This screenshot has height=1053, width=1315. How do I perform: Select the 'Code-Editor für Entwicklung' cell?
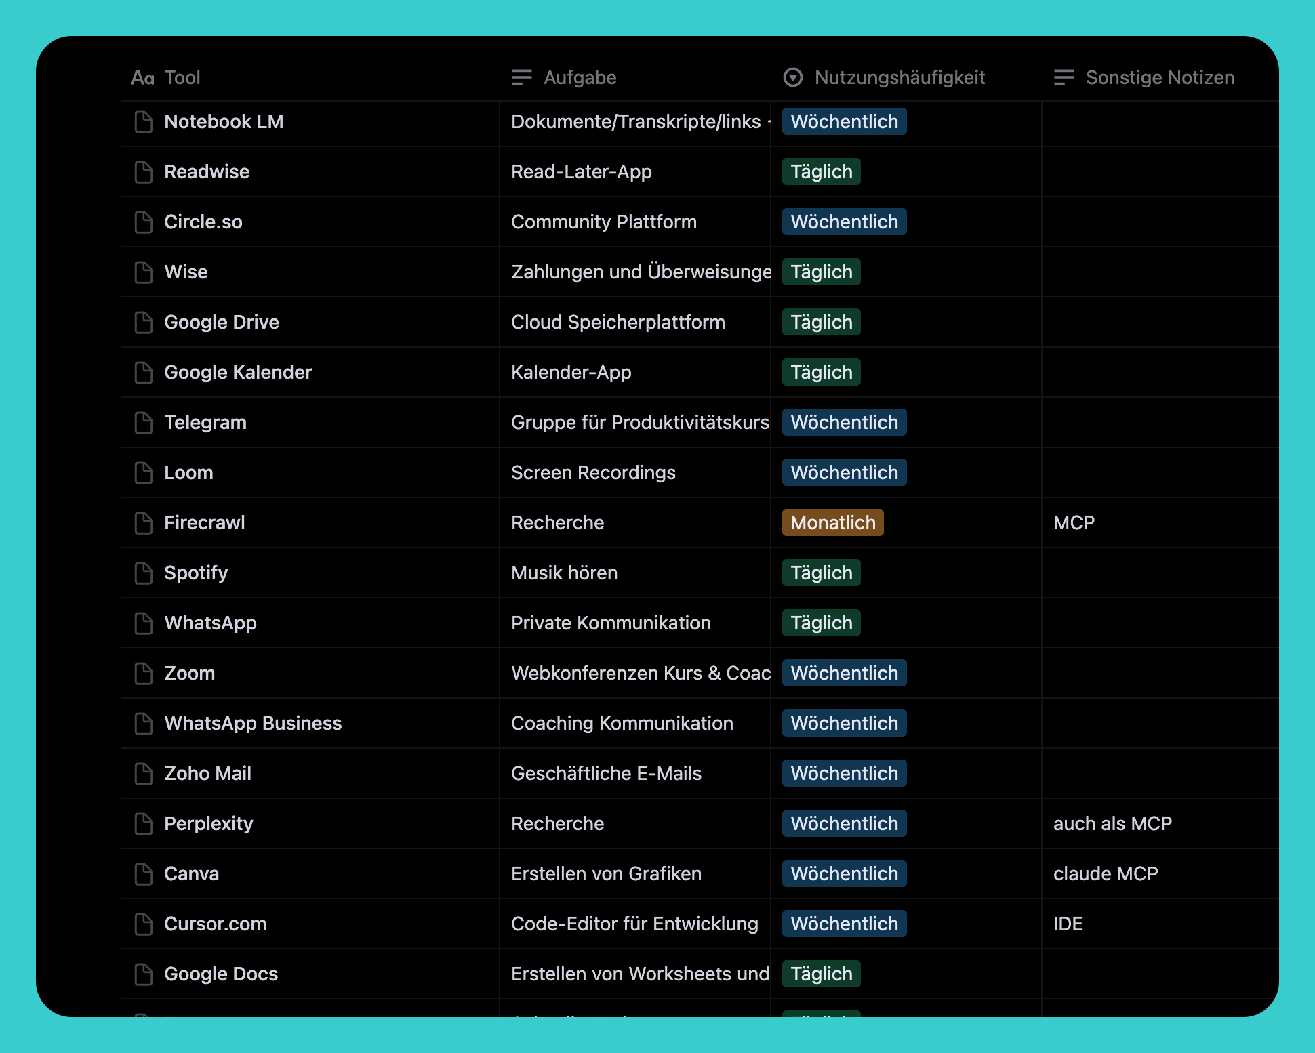point(635,924)
